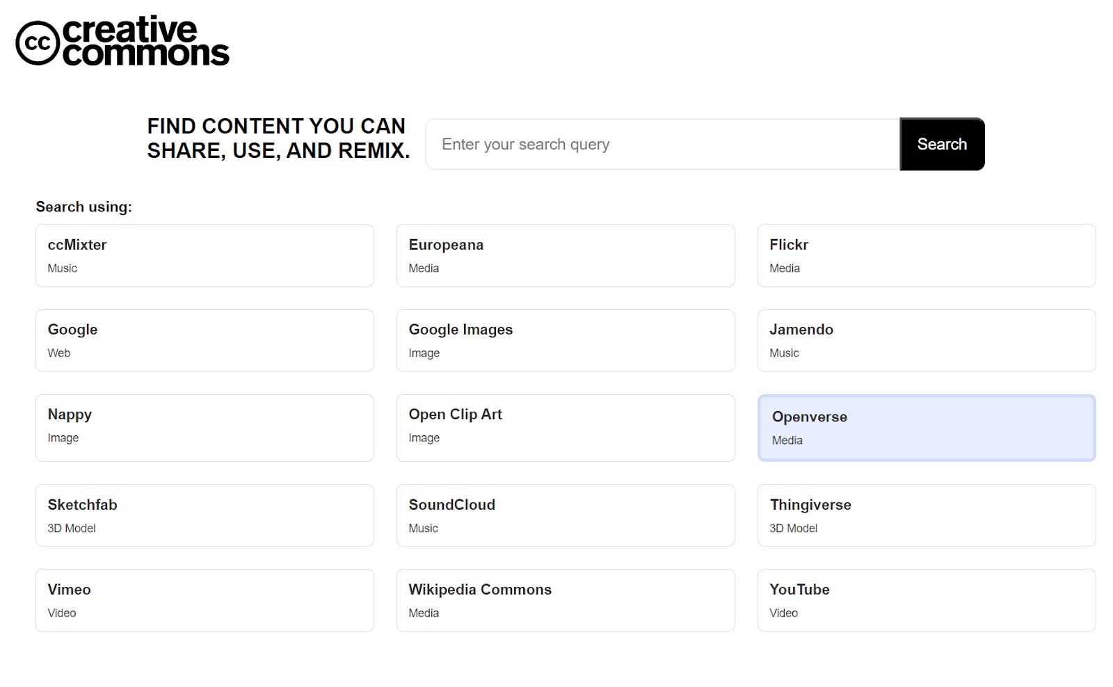Click the highlighted Openverse card
The image size is (1113, 687).
click(x=927, y=428)
